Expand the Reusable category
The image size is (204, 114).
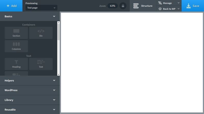[x=30, y=110]
